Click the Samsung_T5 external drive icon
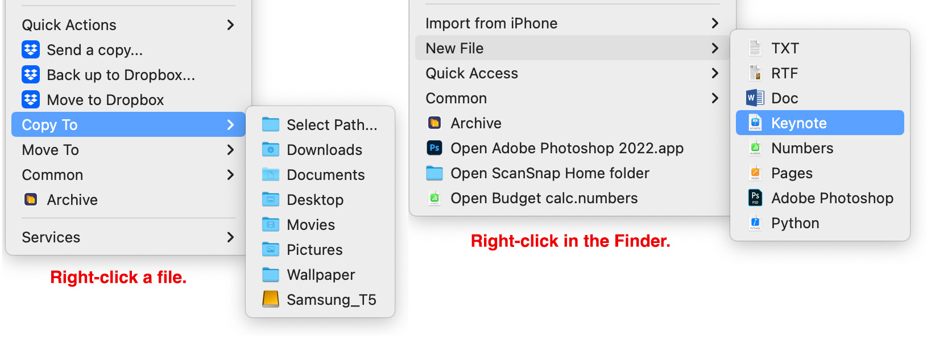This screenshot has width=927, height=344. tap(271, 299)
